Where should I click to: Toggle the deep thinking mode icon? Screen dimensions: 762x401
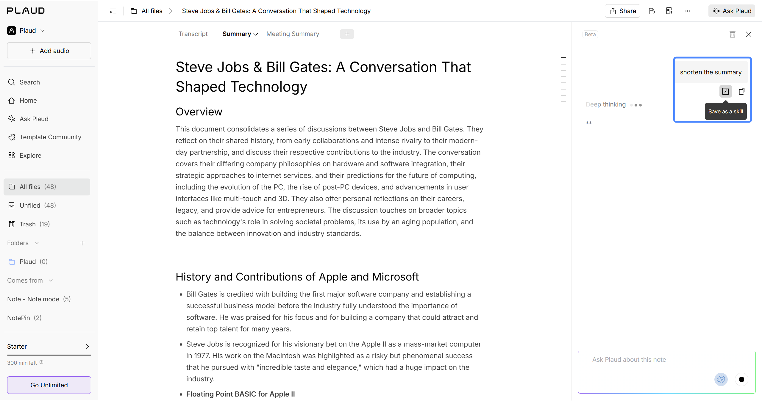tap(721, 379)
